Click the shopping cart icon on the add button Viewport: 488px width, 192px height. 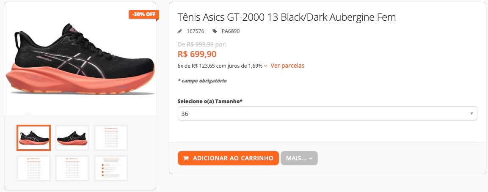click(185, 158)
